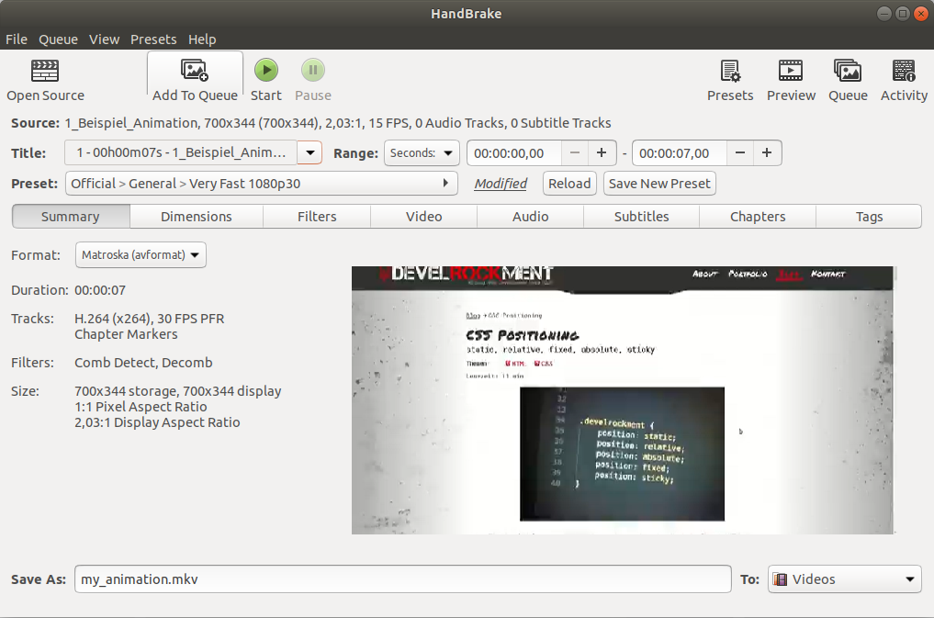
Task: Open the Activity log icon
Action: [904, 71]
